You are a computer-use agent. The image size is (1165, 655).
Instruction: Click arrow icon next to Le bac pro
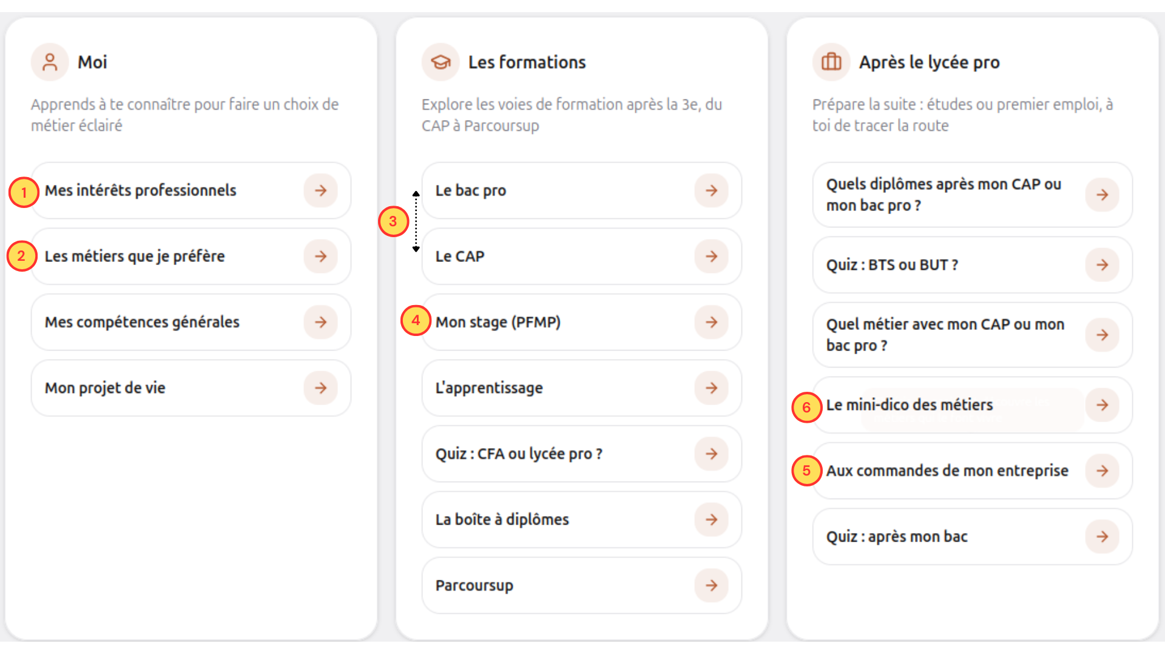[711, 190]
